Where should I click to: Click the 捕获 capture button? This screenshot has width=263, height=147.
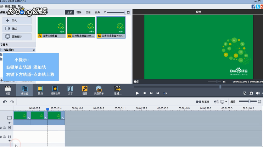coord(17,28)
